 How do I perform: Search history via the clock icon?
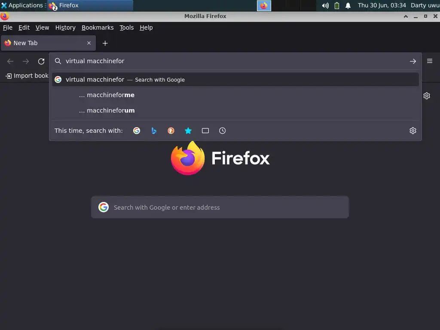[222, 131]
